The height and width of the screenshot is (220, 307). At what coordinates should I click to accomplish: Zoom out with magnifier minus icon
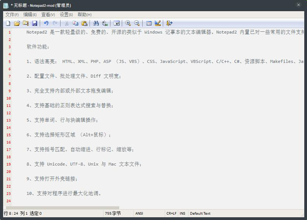click(137, 24)
